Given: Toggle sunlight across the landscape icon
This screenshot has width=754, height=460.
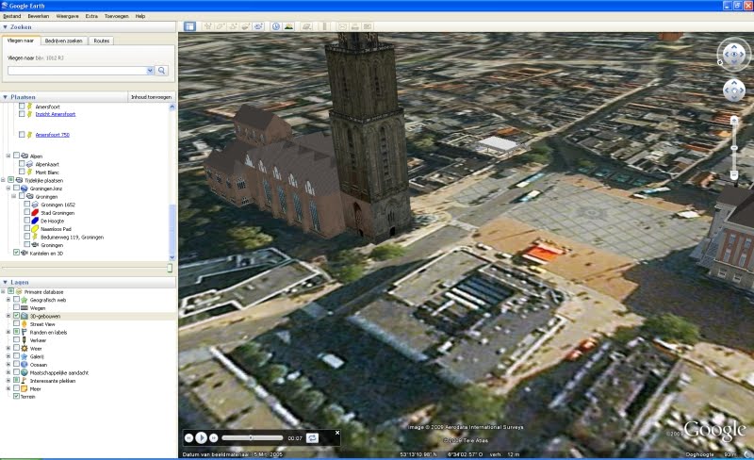Looking at the screenshot, I should click(x=288, y=26).
